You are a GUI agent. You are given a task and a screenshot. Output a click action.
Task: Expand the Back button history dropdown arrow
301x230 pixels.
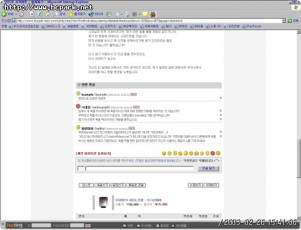coord(16,14)
